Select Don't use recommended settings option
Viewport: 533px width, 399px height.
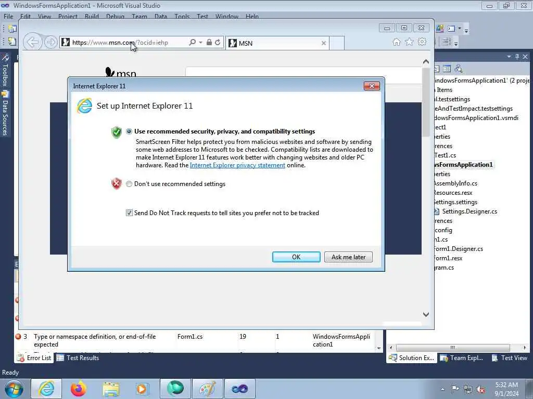(129, 184)
